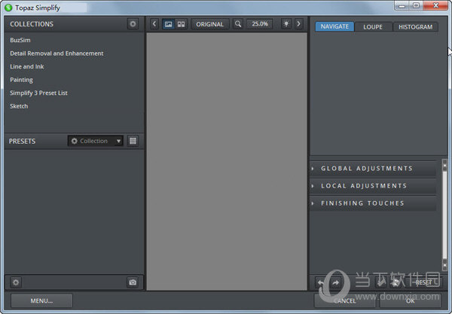The image size is (452, 314).
Task: Collapse the left panel with the arrow
Action: tap(154, 24)
